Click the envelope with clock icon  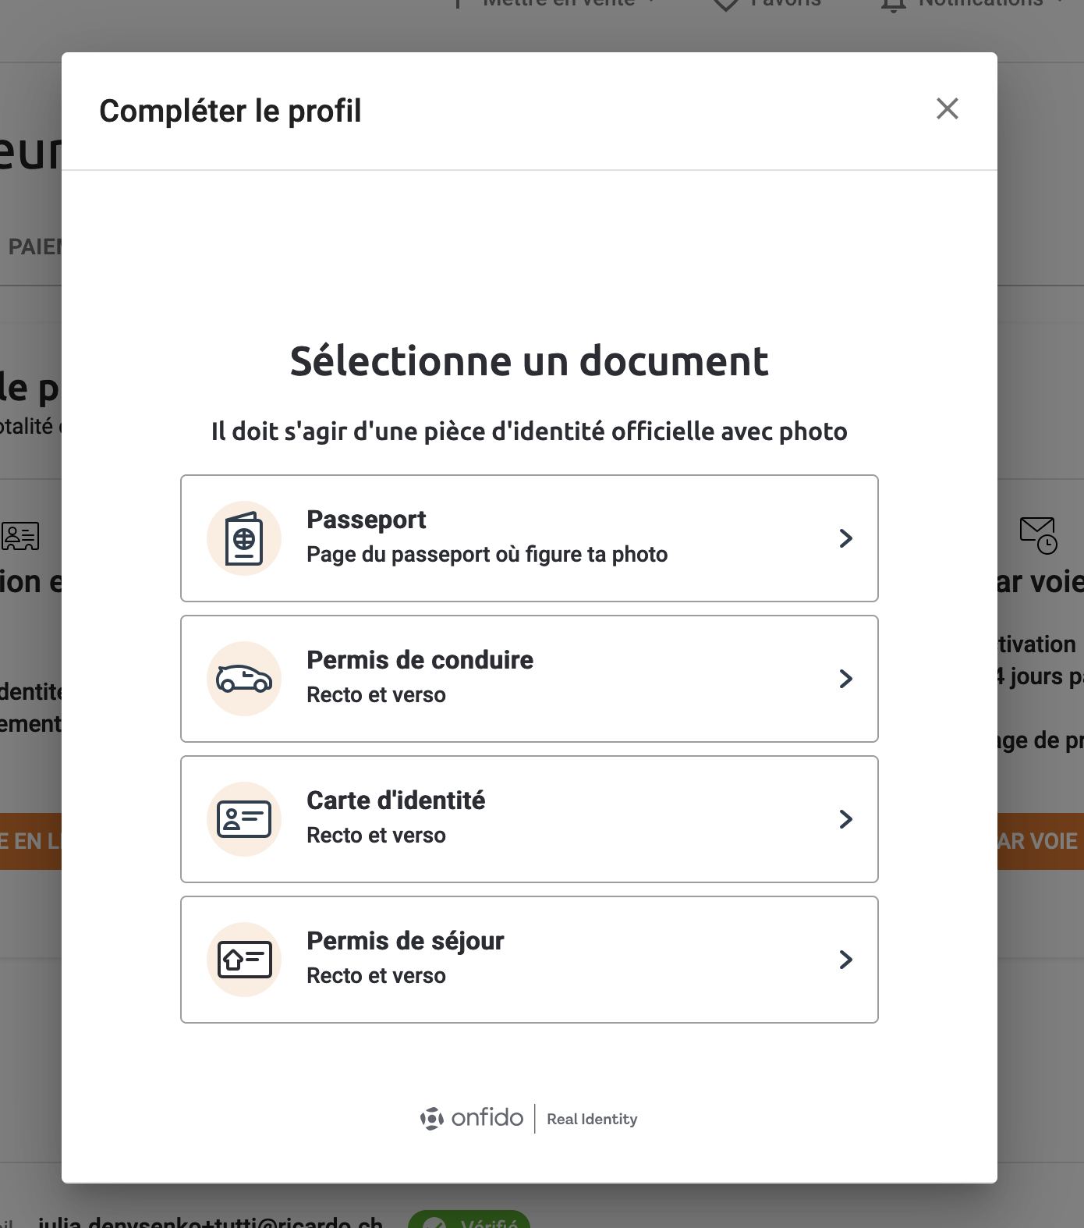[x=1039, y=535]
